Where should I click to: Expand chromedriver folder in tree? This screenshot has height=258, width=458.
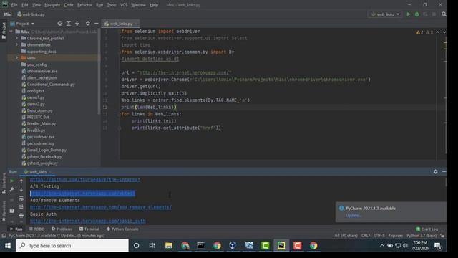17,44
